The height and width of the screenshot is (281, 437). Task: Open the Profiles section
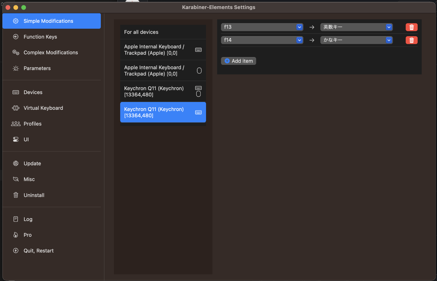[52, 124]
